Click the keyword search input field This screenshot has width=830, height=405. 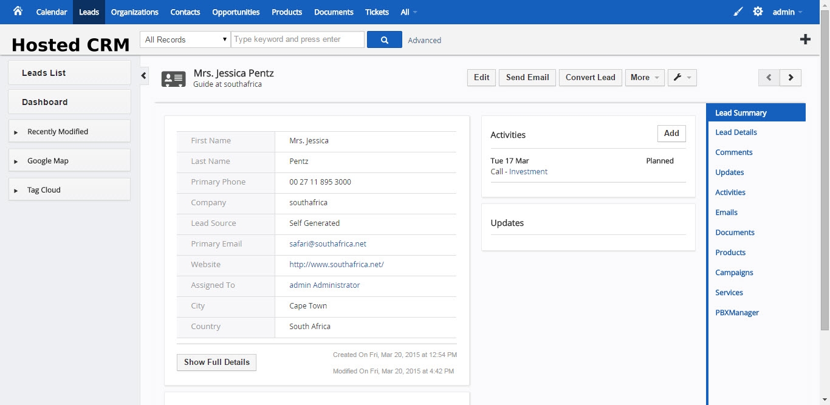tap(298, 39)
